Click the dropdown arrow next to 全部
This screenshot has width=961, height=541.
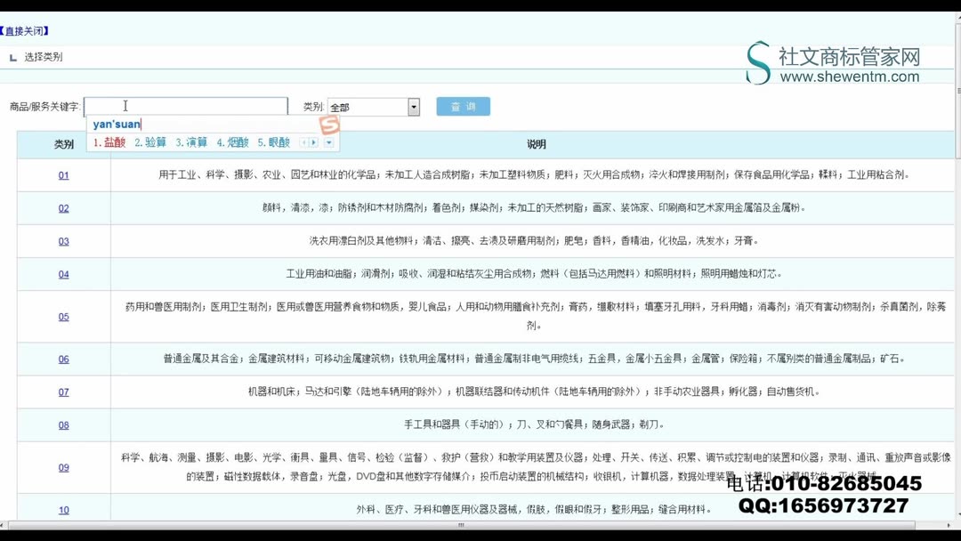pos(413,105)
